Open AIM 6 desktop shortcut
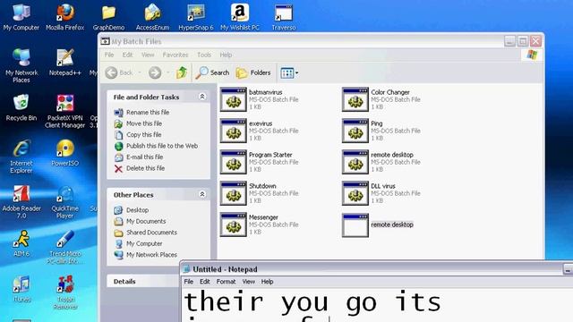Screen dimensions: 573x322 click(x=21, y=243)
